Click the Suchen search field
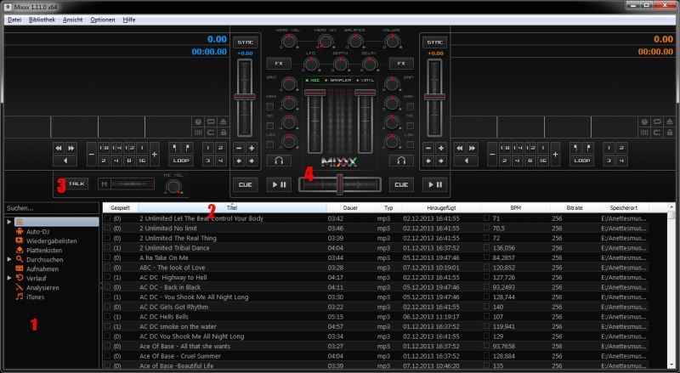 tap(52, 208)
